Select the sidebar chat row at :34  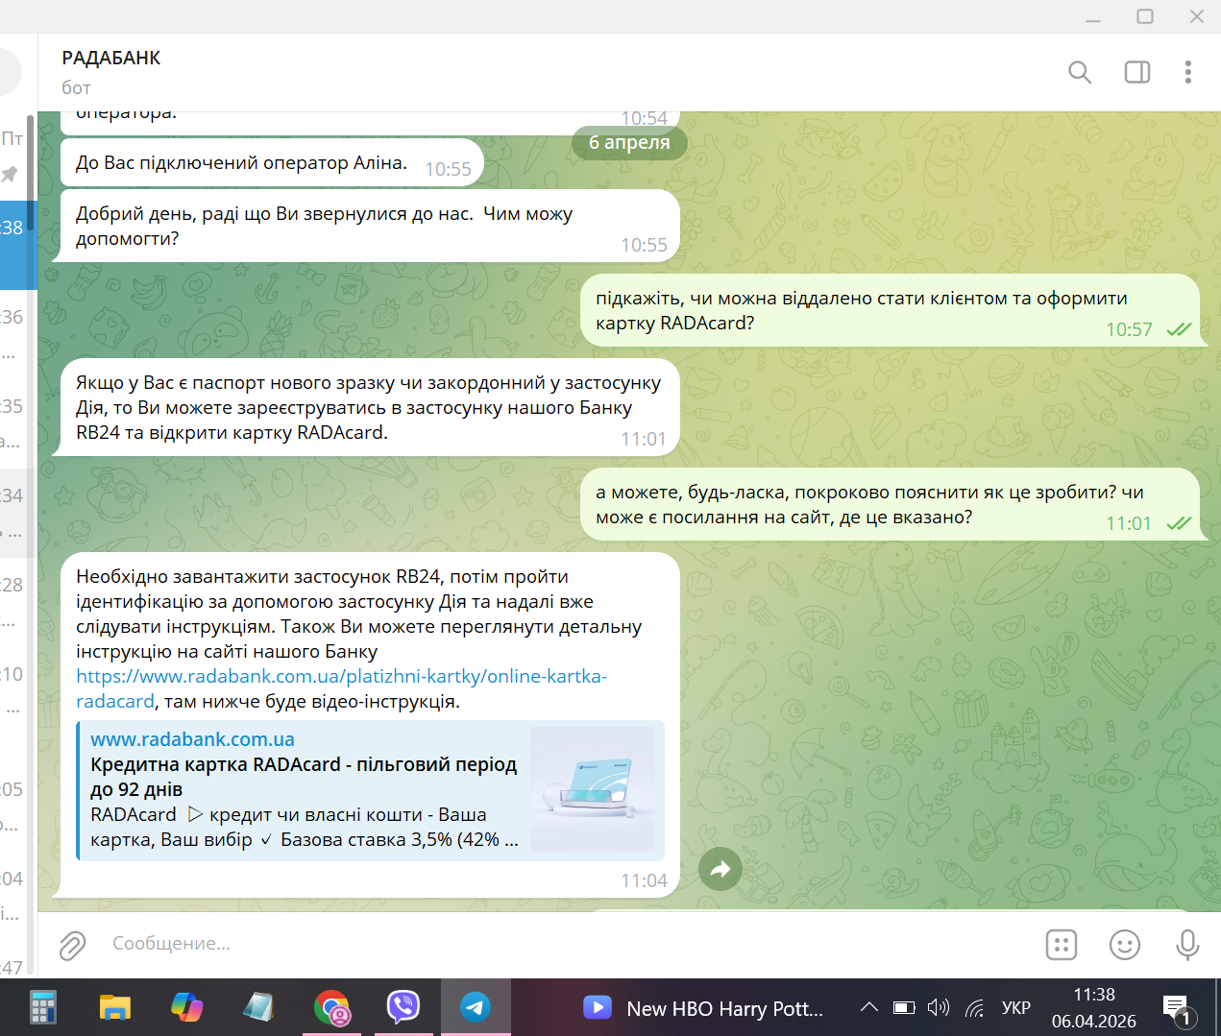pyautogui.click(x=14, y=513)
